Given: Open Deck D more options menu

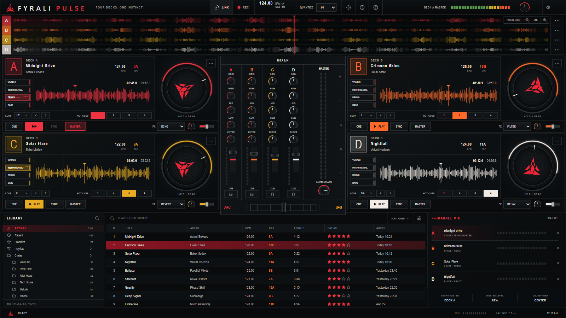Looking at the screenshot, I should click(x=557, y=141).
